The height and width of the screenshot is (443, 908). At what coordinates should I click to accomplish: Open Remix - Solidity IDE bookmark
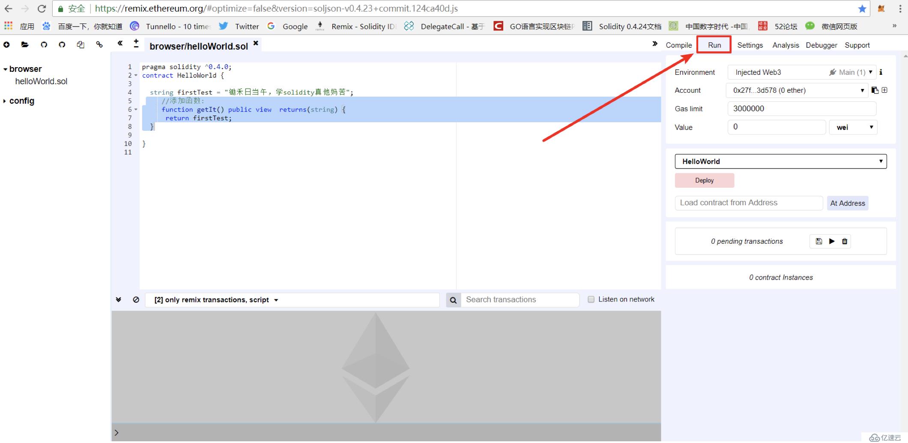356,26
